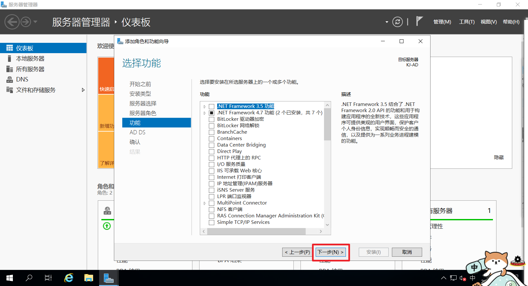The width and height of the screenshot is (528, 286).
Task: Check LPR 端口监视器 checkbox
Action: click(211, 196)
